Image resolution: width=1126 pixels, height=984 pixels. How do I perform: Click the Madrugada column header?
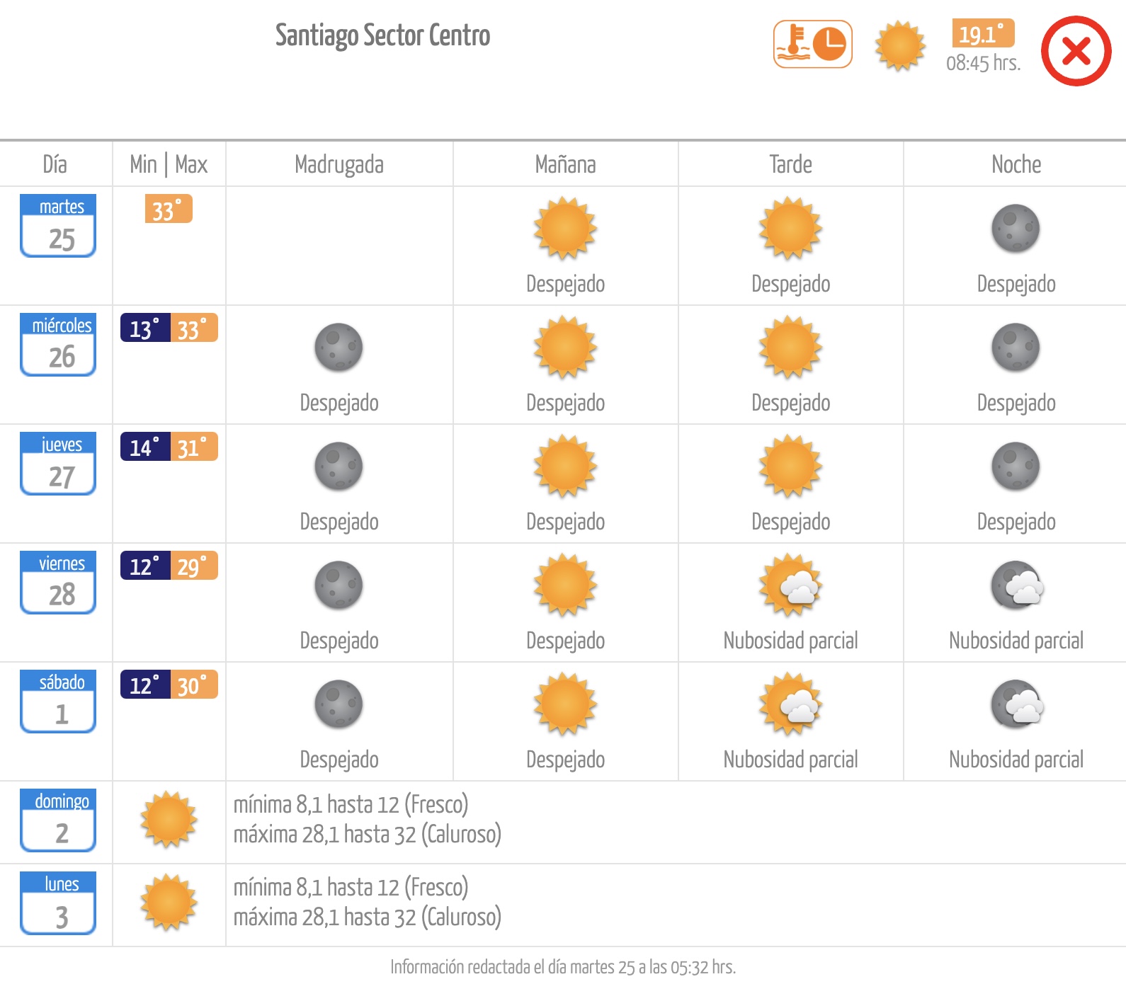339,164
